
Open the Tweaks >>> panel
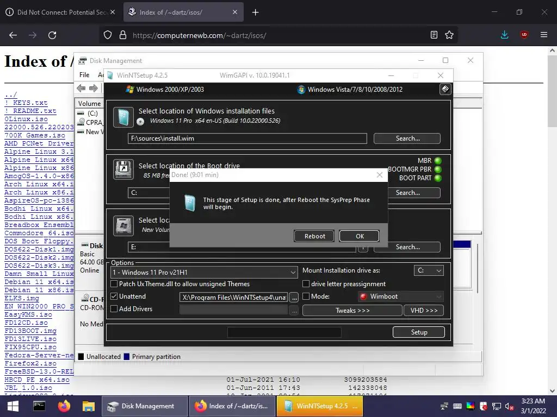(x=352, y=310)
